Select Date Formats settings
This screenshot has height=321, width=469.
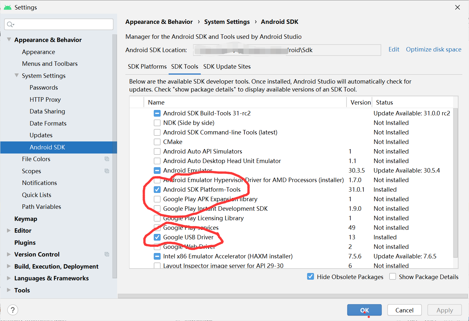point(48,123)
